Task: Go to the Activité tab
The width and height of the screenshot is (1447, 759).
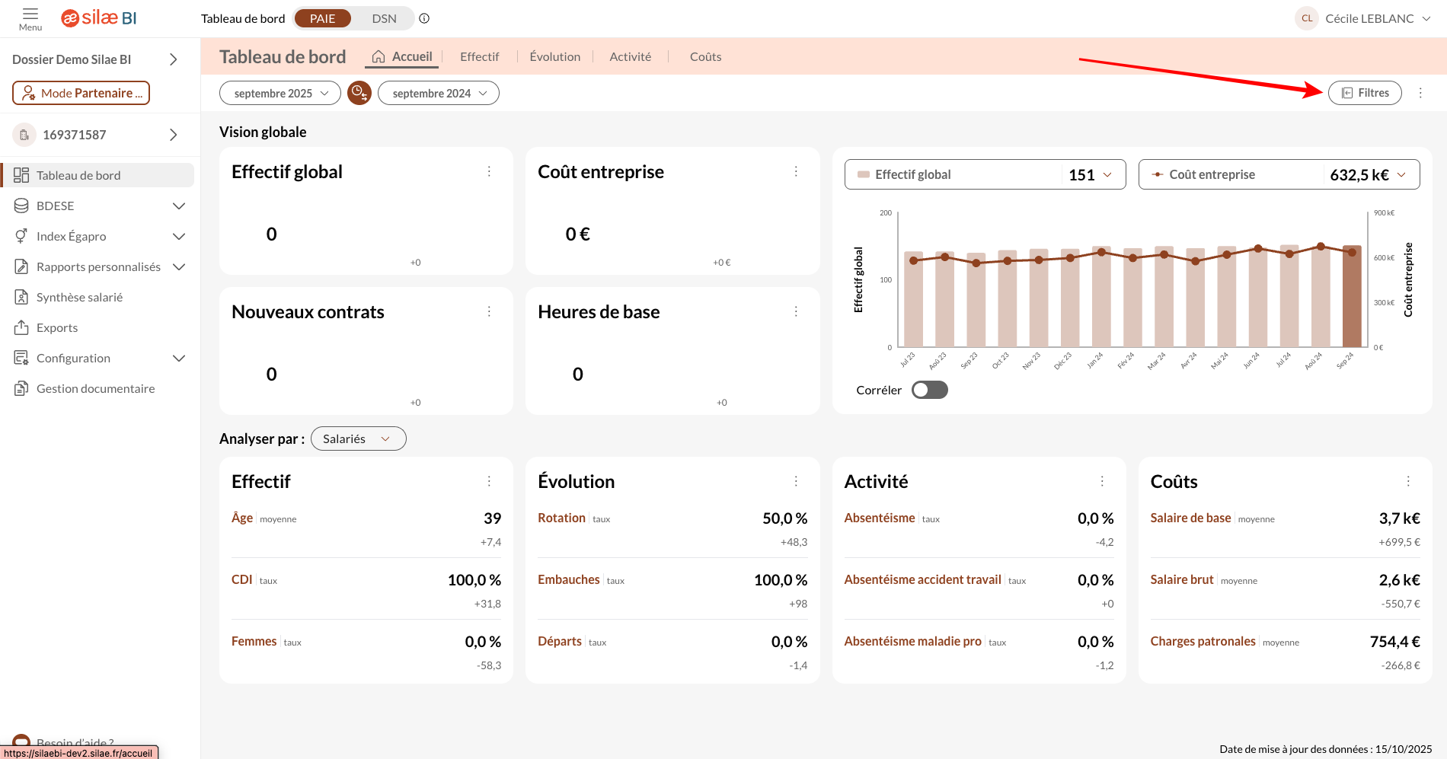Action: pos(630,56)
